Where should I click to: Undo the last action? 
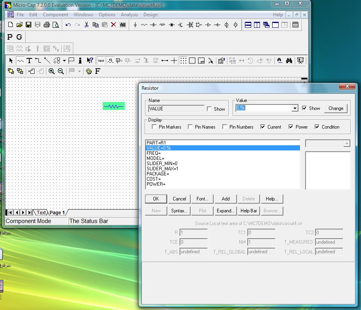(68, 25)
